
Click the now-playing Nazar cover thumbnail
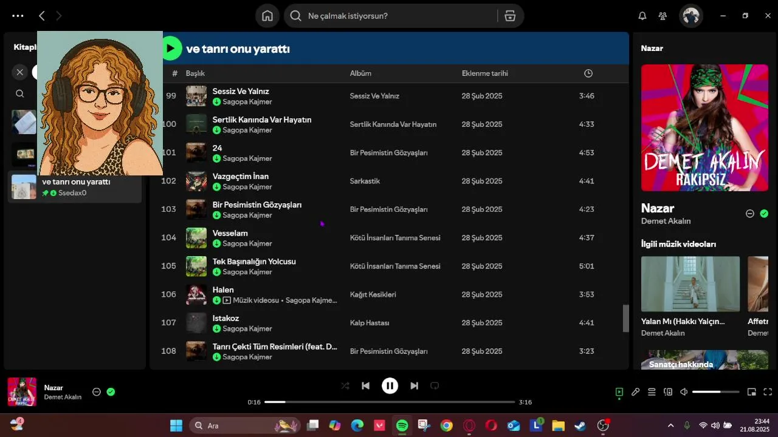pos(22,391)
